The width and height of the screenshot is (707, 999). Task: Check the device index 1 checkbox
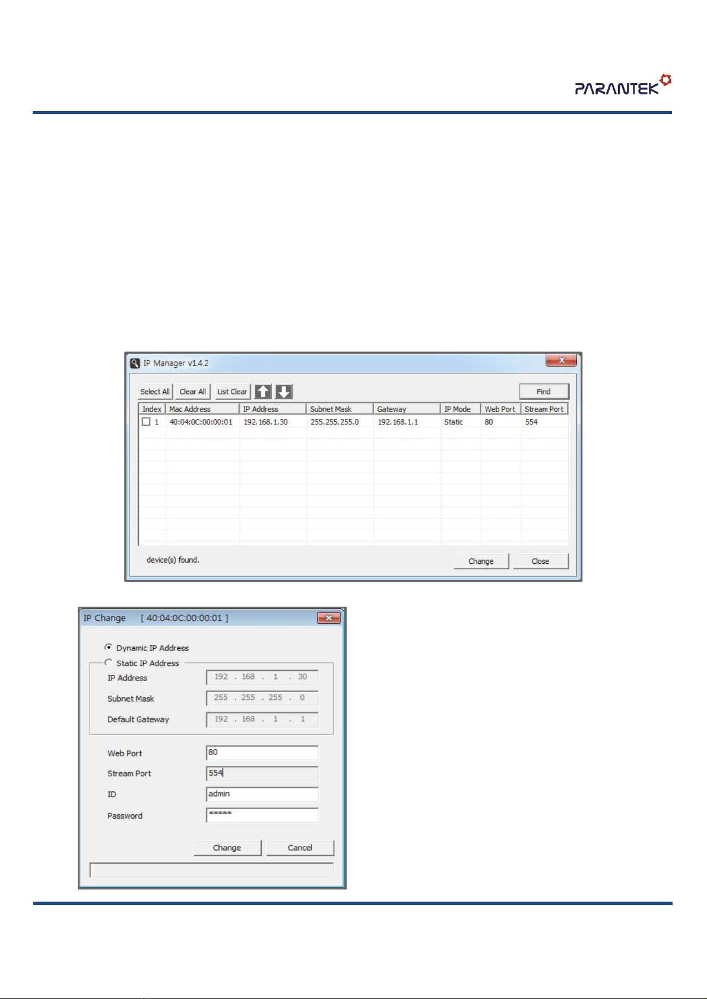pos(146,422)
